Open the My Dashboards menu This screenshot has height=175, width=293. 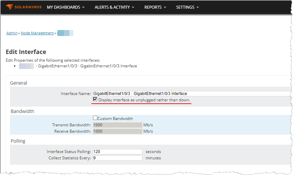tap(66, 7)
